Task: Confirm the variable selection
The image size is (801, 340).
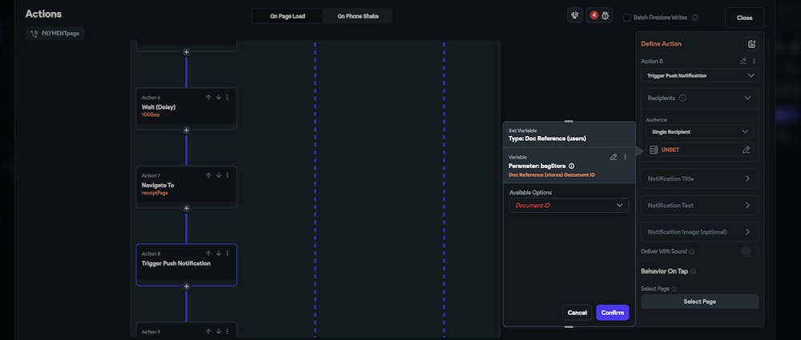Action: [613, 313]
